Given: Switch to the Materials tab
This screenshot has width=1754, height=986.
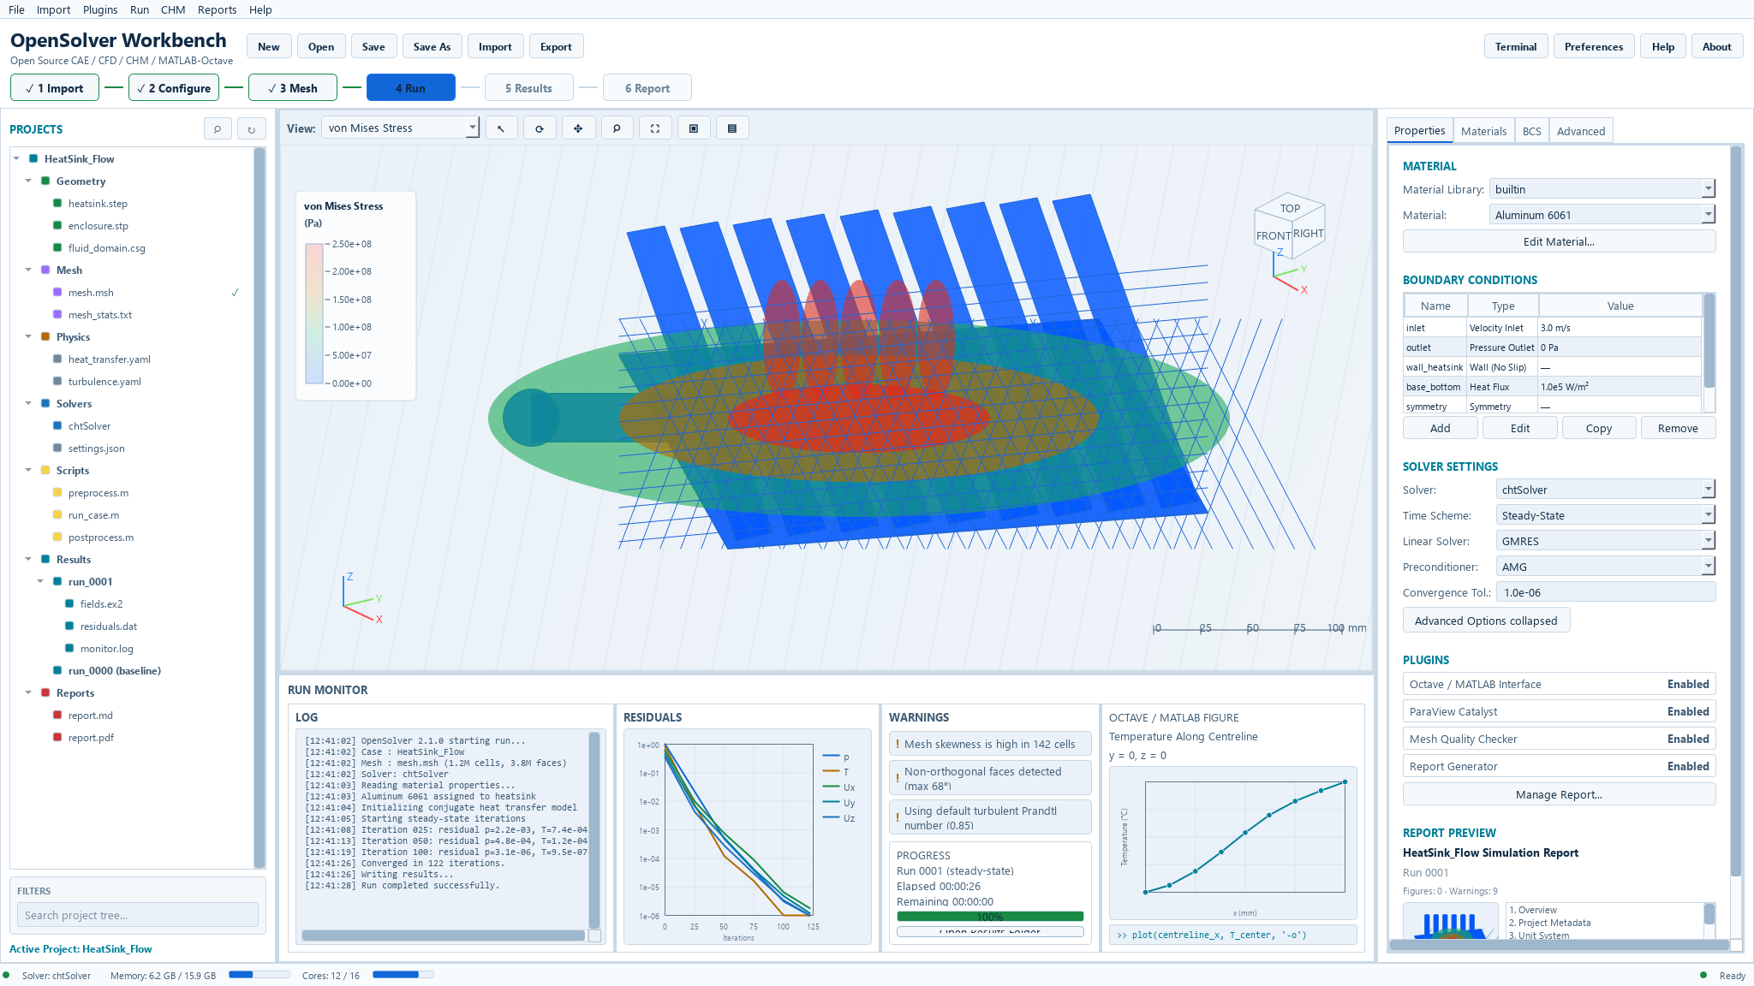Looking at the screenshot, I should (1483, 131).
